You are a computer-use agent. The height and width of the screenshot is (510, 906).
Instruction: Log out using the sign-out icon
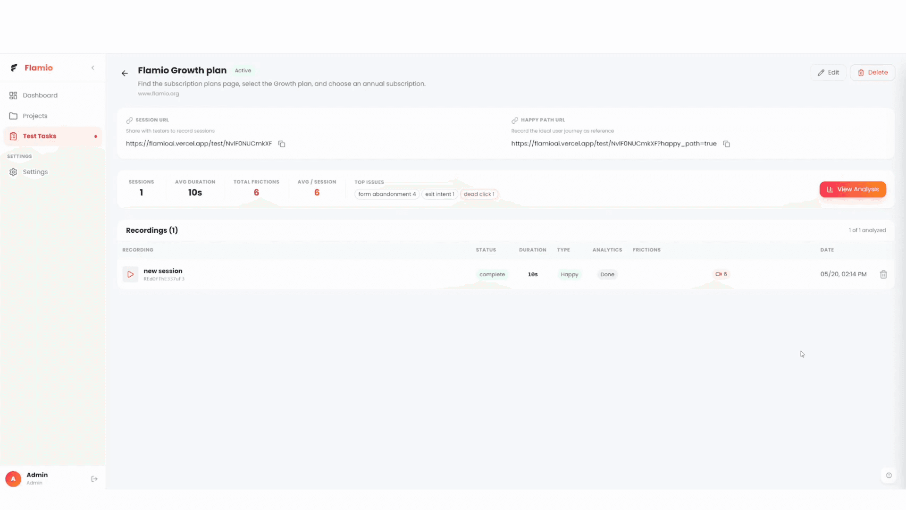click(x=94, y=479)
